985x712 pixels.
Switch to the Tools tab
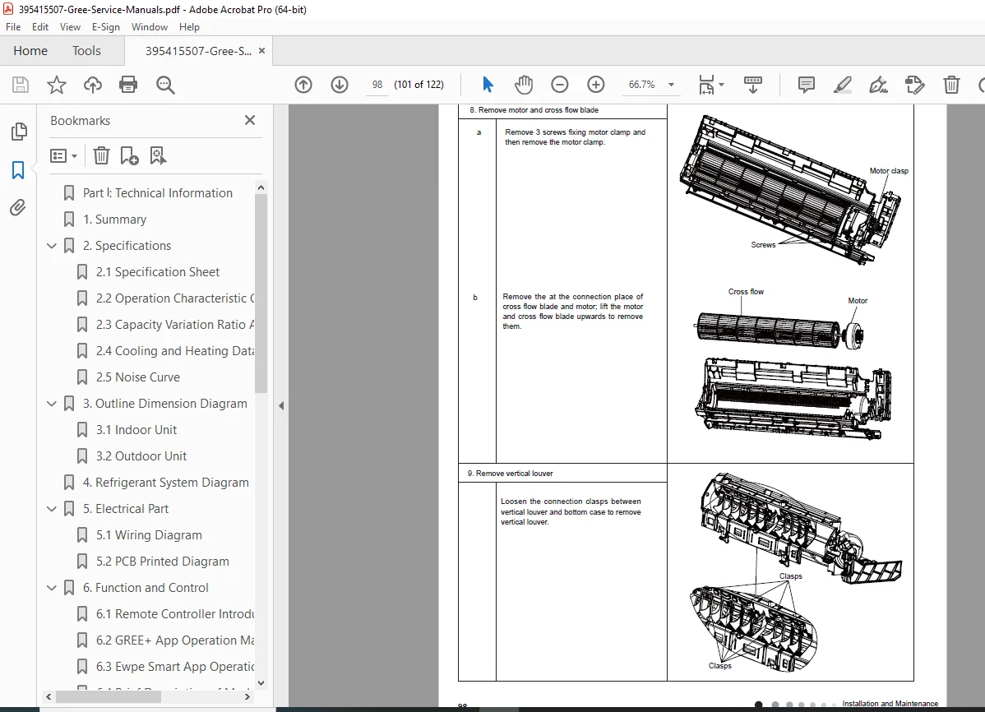tap(86, 51)
